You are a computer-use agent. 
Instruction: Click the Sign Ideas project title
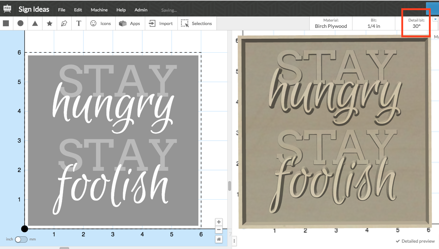coord(34,9)
